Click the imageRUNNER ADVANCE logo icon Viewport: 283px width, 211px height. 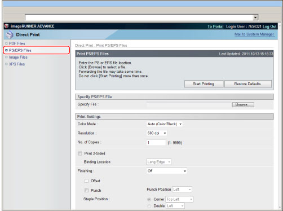pos(7,26)
